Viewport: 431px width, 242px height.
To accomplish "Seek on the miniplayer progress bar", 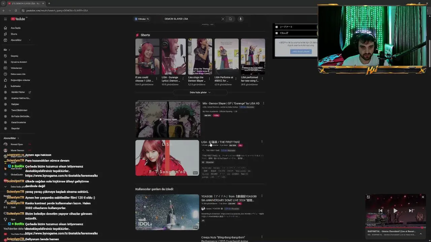I will [x=396, y=228].
